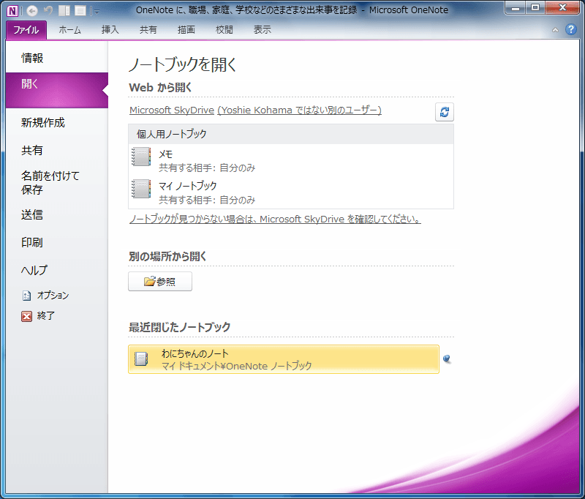Minimize the OneNote window

pos(516,8)
